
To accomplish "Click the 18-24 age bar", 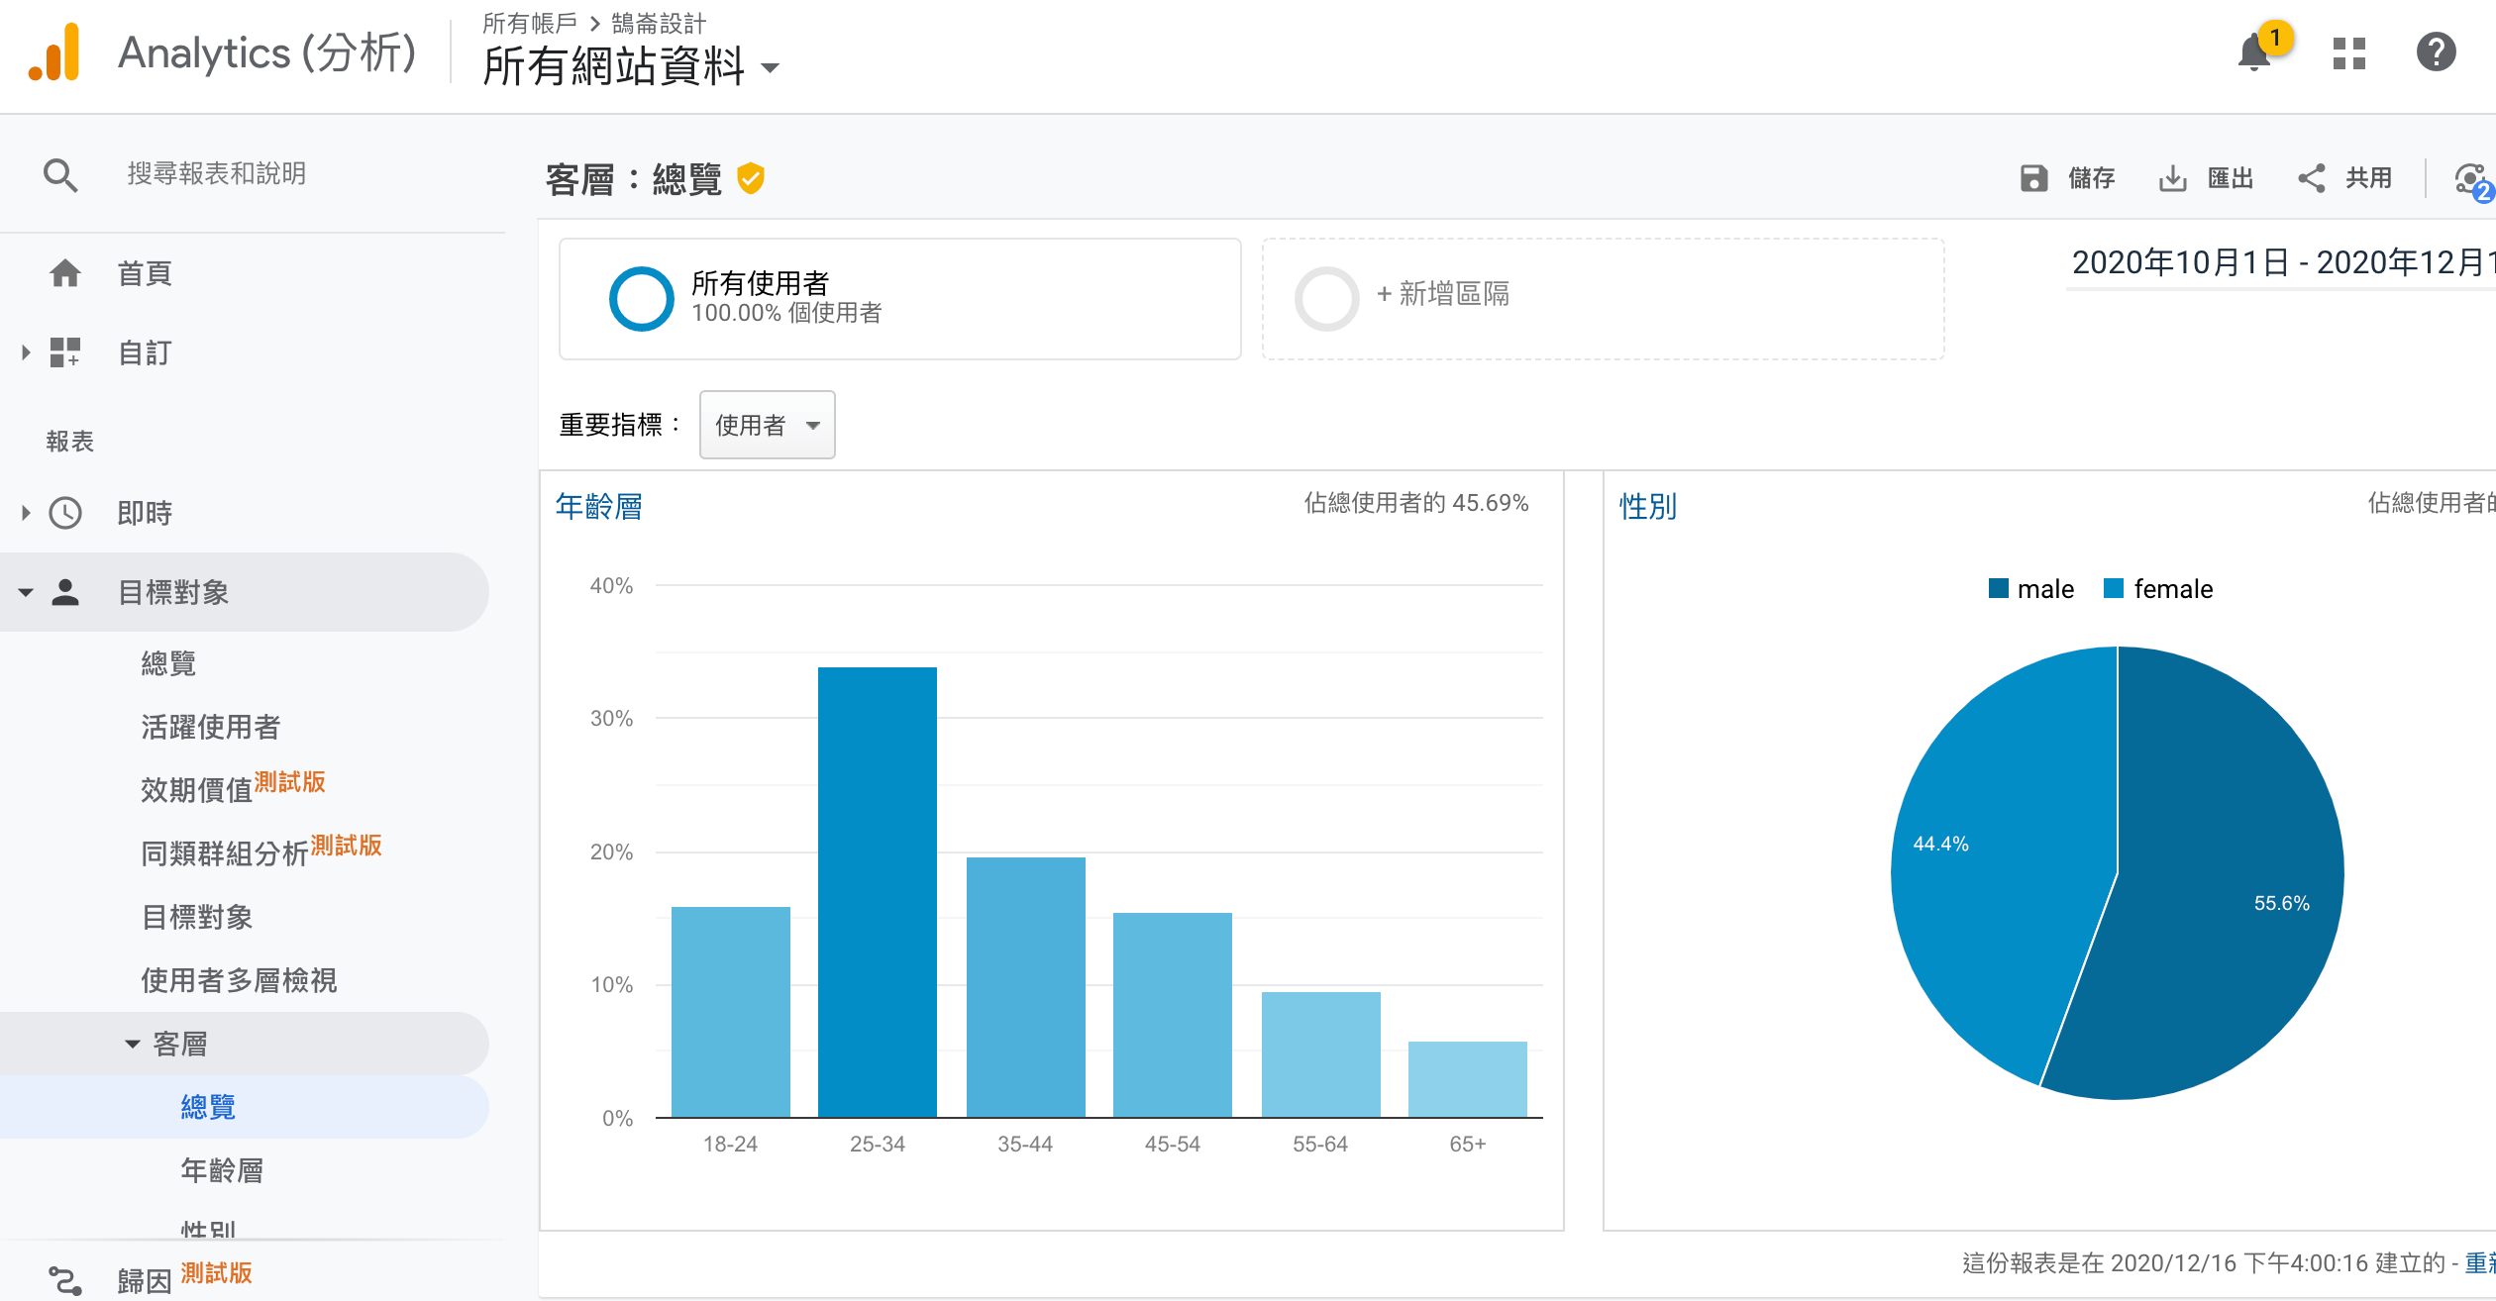I will 731,1012.
